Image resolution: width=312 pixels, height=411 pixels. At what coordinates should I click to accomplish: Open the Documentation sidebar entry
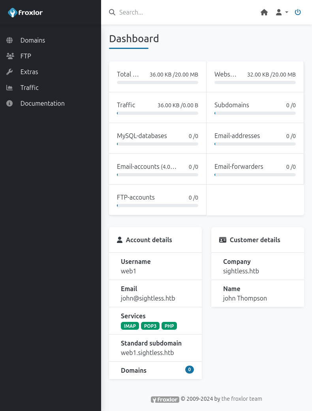[x=42, y=103]
